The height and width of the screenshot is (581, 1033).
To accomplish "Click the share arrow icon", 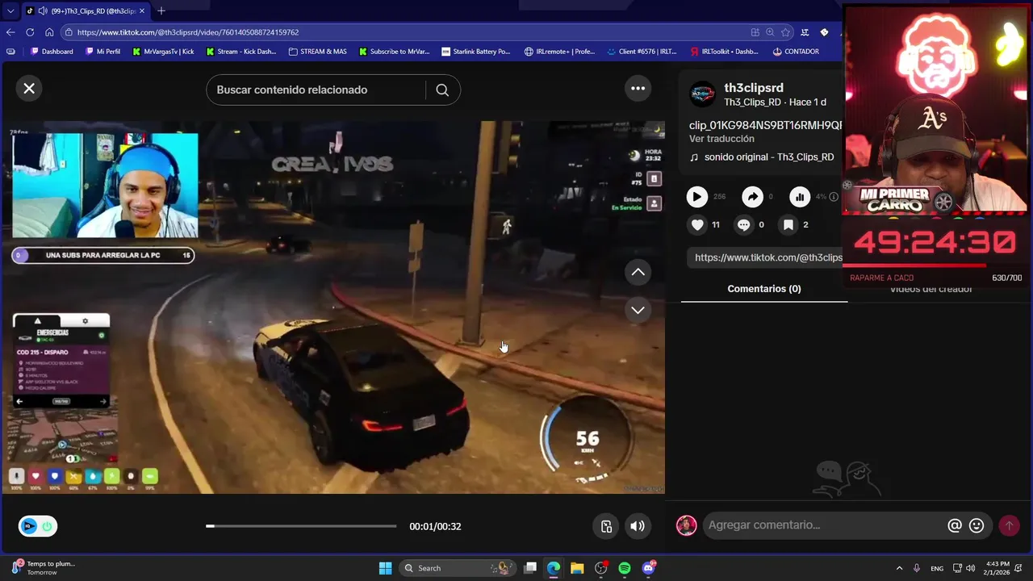I will point(752,196).
